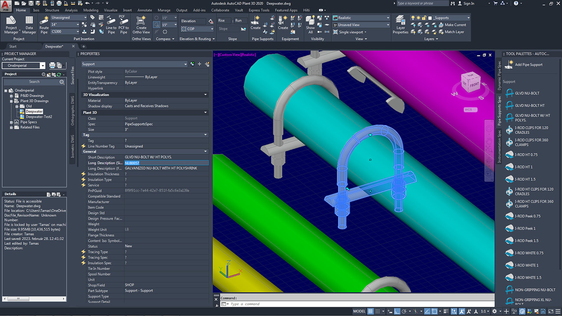Toggle ortho mode in status bar
The width and height of the screenshot is (562, 316).
pos(396,311)
